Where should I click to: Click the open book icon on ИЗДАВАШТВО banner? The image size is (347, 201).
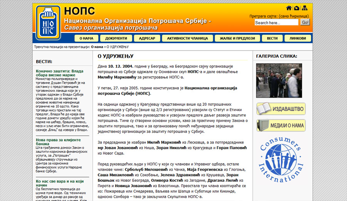[x=264, y=108]
